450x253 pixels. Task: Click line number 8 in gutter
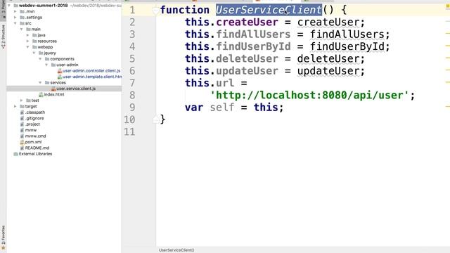click(x=132, y=96)
